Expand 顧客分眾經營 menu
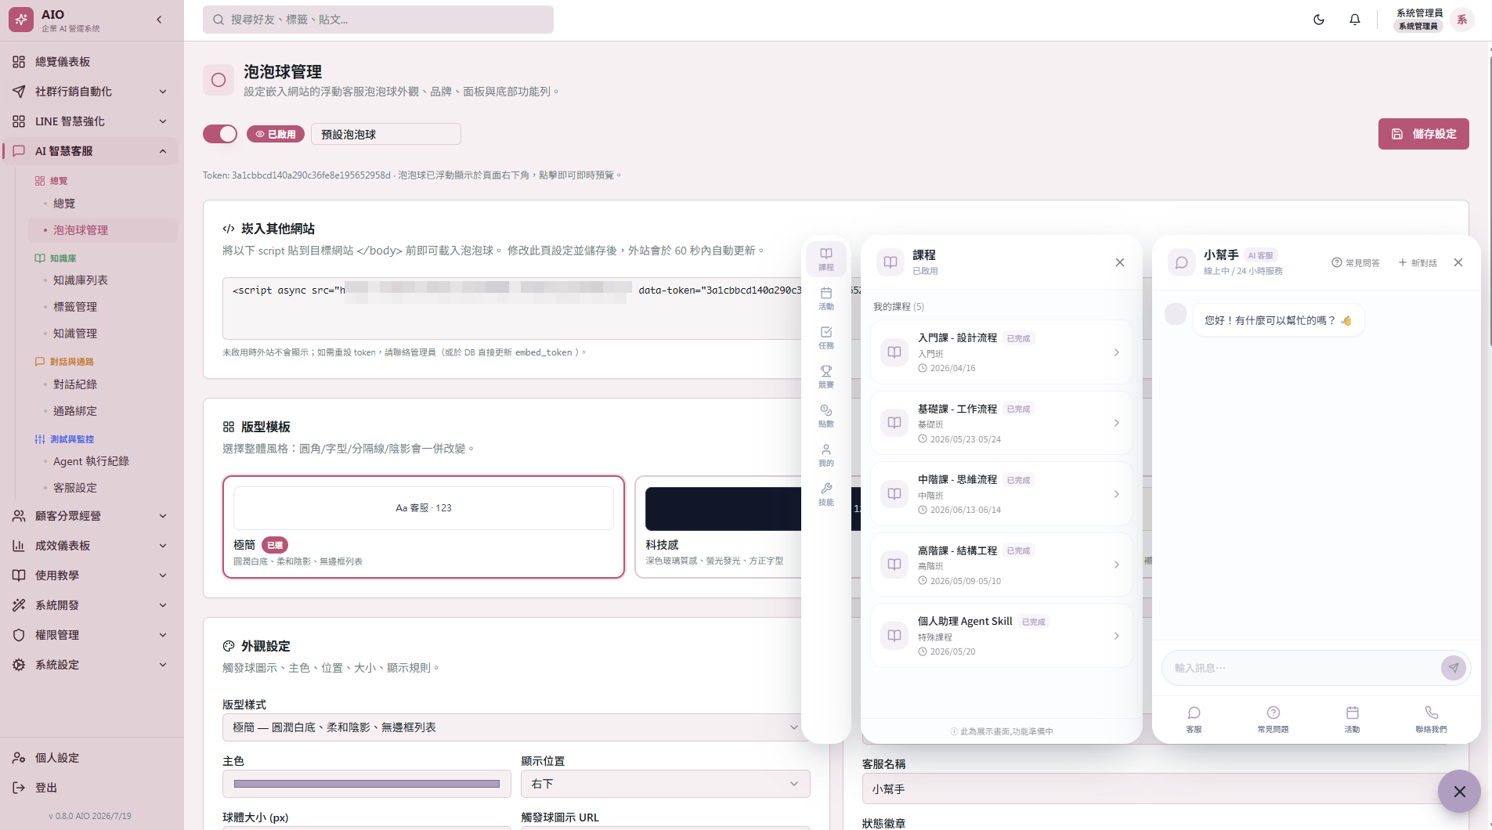1492x830 pixels. point(91,516)
